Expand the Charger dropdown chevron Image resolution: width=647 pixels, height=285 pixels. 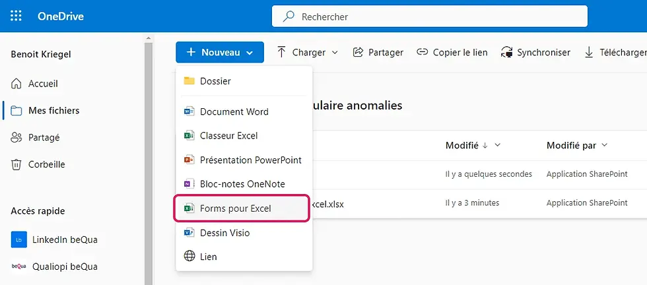click(335, 52)
